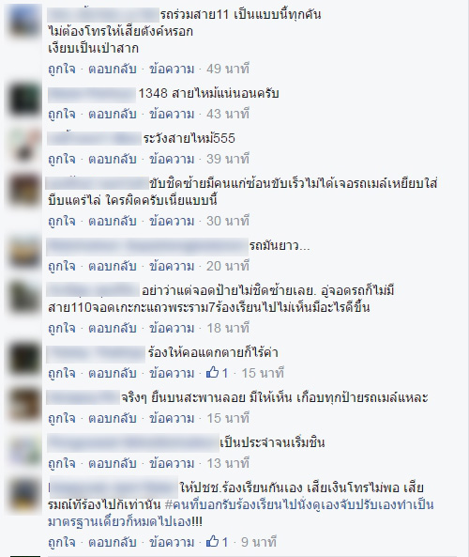469x557 pixels.
Task: Click the like count next to 15 นาที
Action: point(224,373)
